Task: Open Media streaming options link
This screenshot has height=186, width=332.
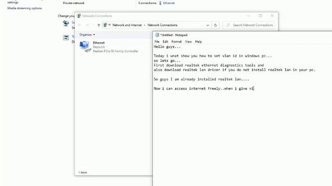Action: [x=24, y=8]
